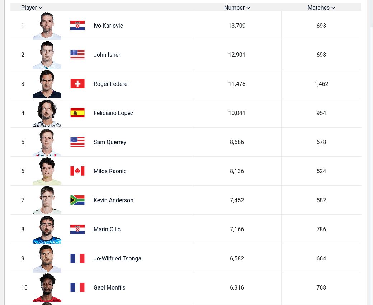Open Marin Cilic's player name link
Viewport: 373px width, 305px height.
coord(107,230)
